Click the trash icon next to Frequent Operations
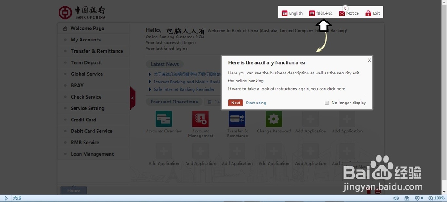447x202 pixels. click(210, 102)
